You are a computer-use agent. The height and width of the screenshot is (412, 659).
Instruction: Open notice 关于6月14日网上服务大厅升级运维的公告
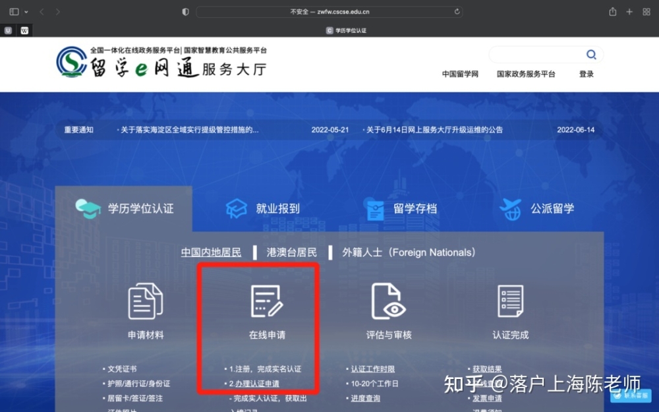(434, 130)
